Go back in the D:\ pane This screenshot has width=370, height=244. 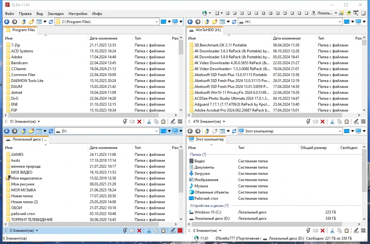click(7, 131)
